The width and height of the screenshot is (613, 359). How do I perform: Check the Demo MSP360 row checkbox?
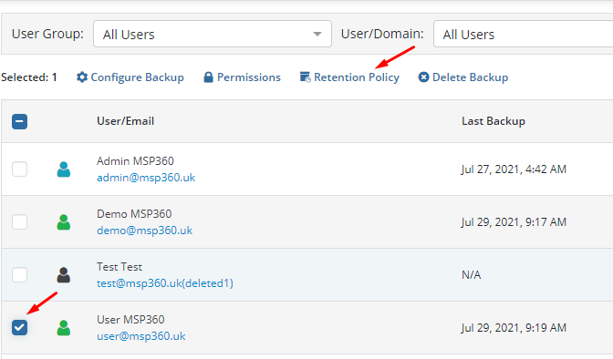pos(19,222)
